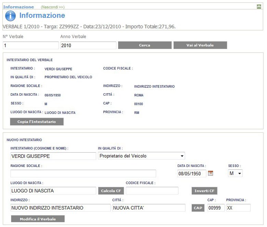Screen dimensions: 267x227
Task: Focus the N° Verbale input field
Action: point(31,45)
